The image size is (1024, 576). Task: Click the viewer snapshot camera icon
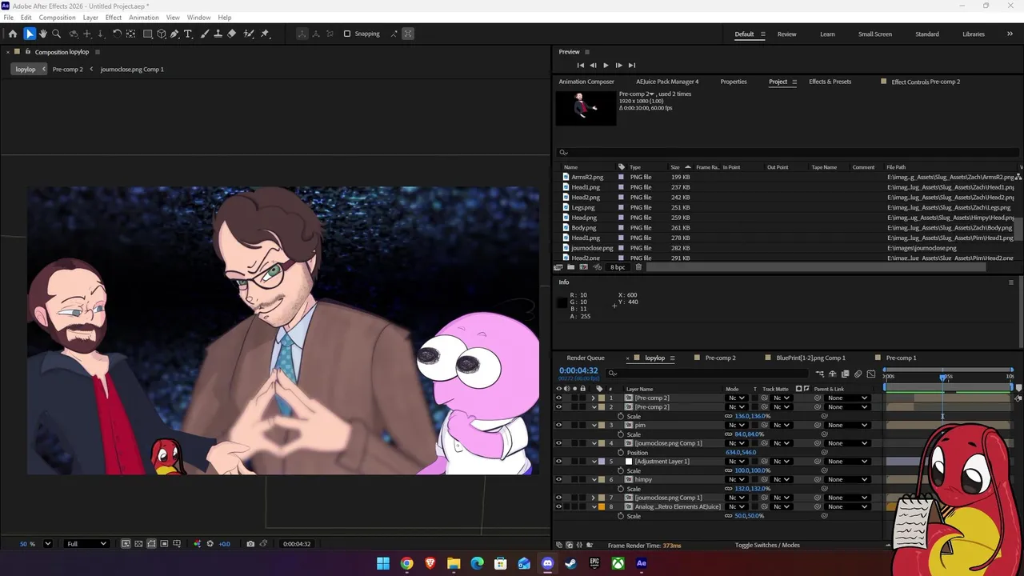250,544
